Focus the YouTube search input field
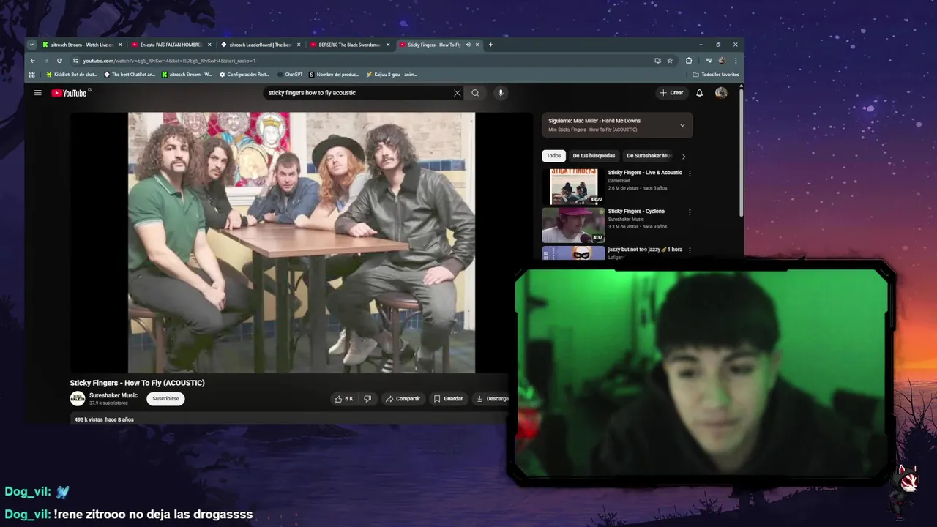Image resolution: width=937 pixels, height=527 pixels. [359, 93]
